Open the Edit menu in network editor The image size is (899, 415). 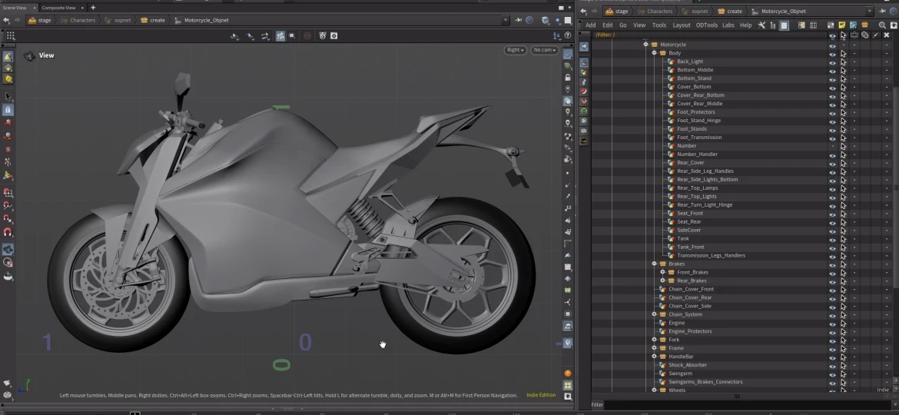(608, 25)
